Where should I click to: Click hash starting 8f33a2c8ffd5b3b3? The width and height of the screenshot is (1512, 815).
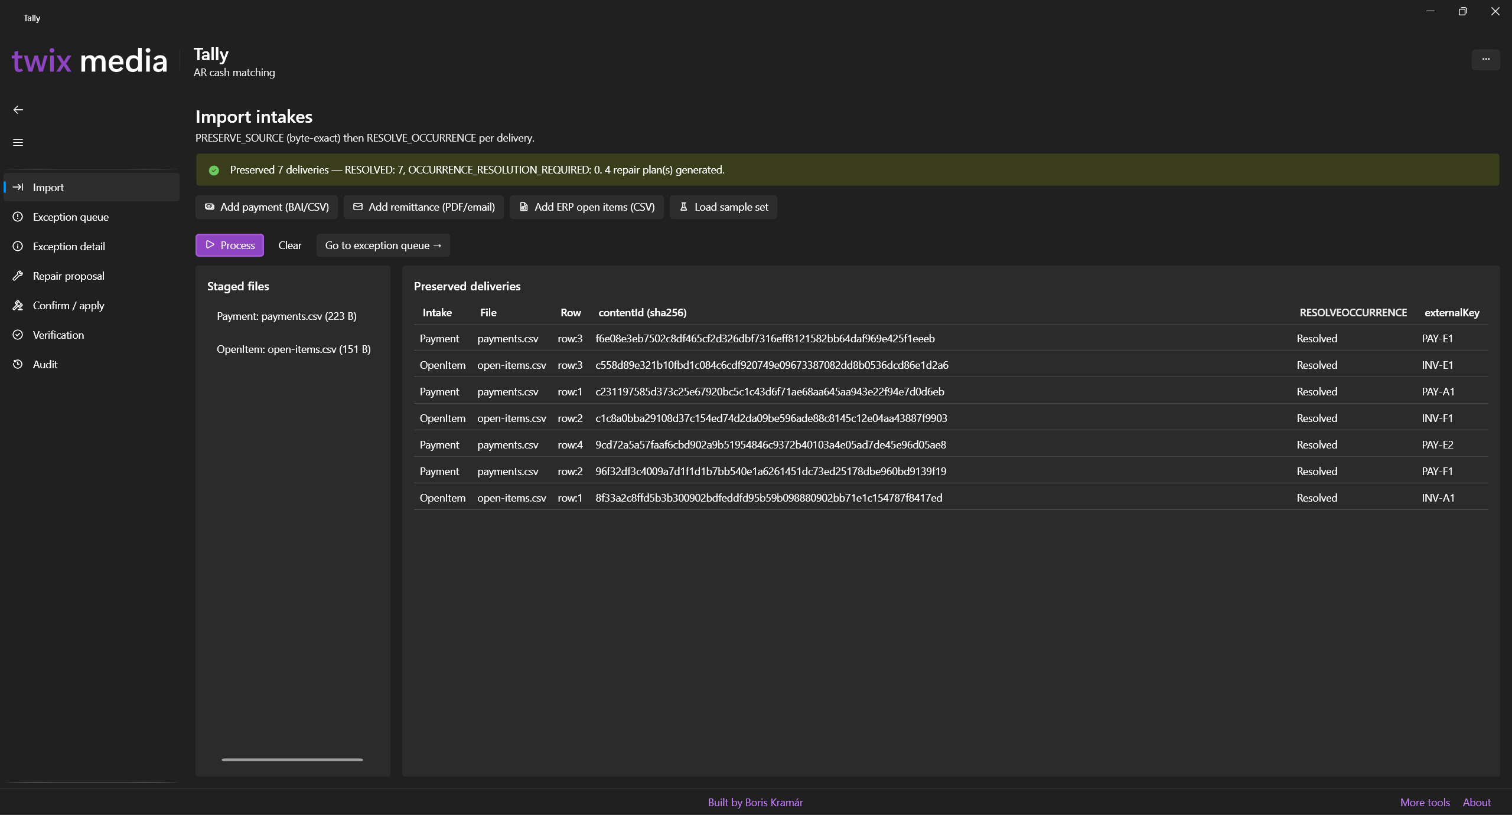tap(769, 498)
